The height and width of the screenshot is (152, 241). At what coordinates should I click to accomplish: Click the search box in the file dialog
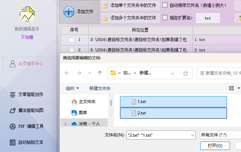tap(219, 73)
